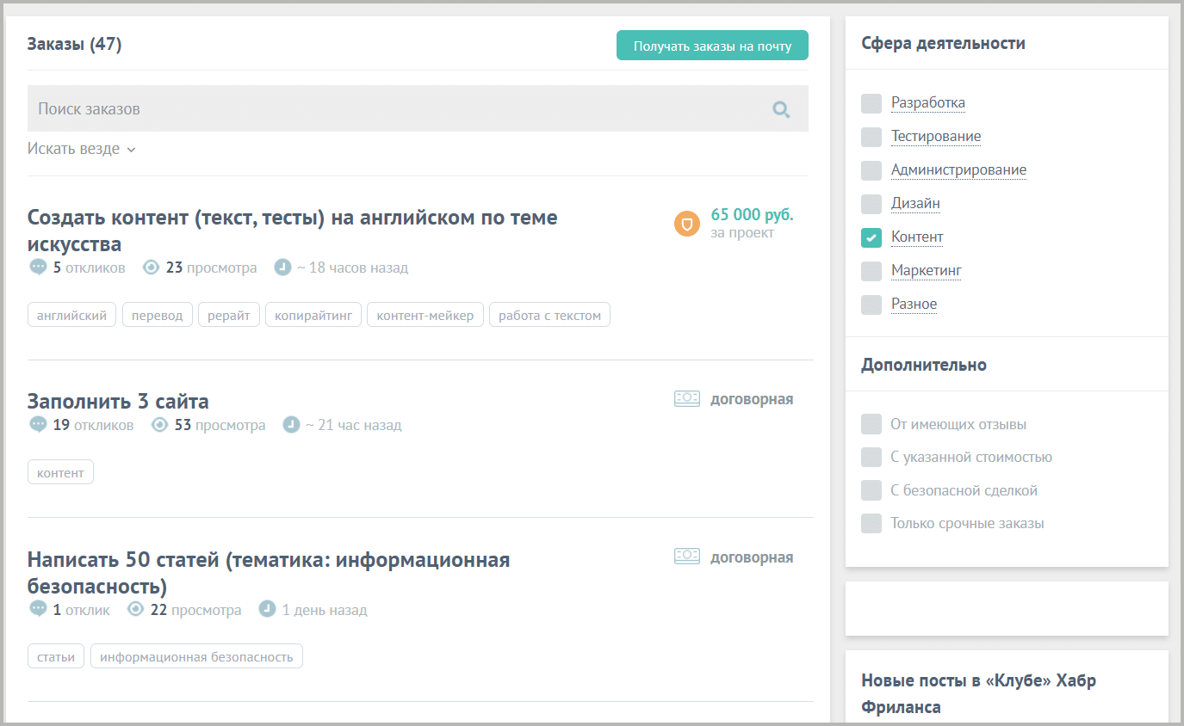
Task: Click the orange safe-deal shield icon
Action: pyautogui.click(x=686, y=223)
